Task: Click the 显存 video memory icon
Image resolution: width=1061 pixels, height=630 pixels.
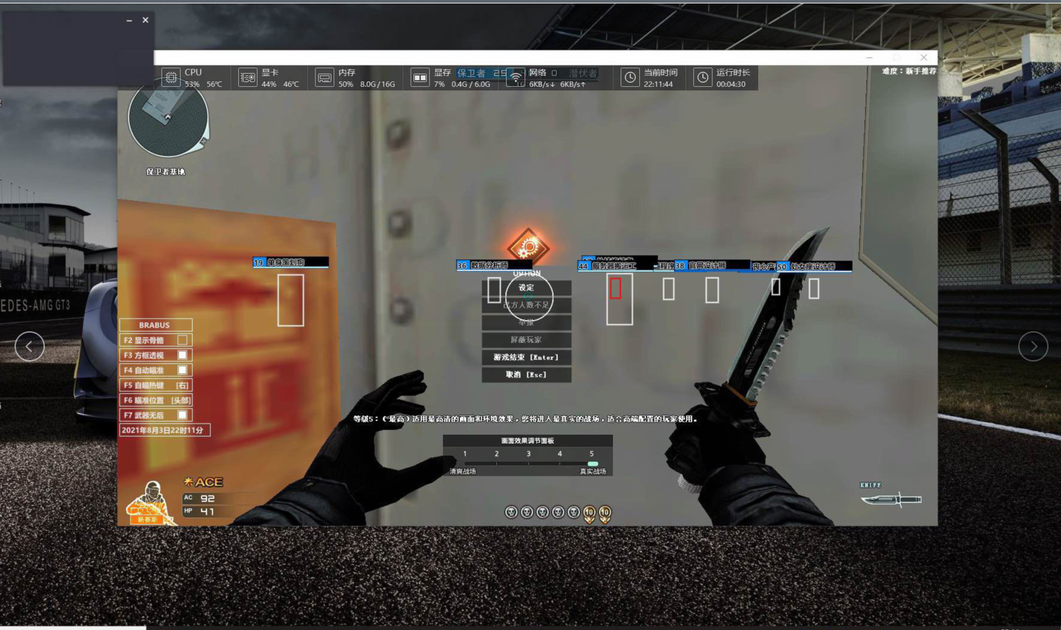Action: tap(420, 77)
